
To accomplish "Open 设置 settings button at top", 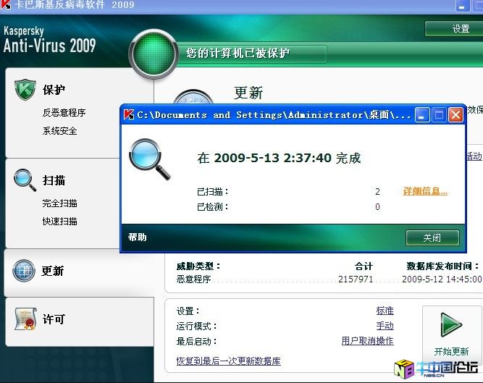I will [454, 29].
